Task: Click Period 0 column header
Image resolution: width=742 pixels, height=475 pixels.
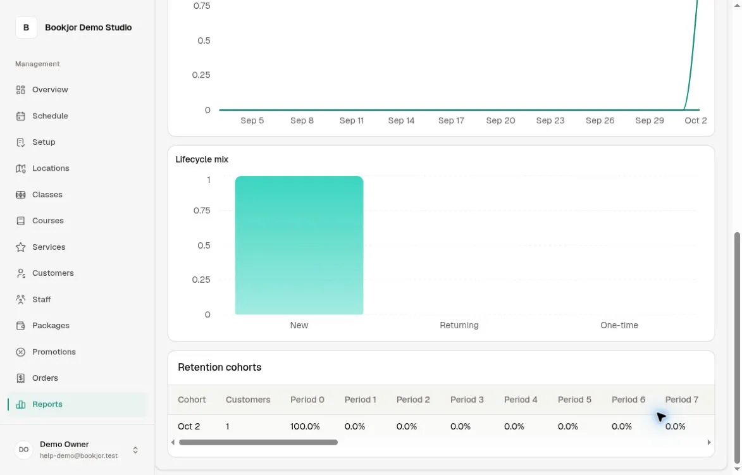Action: (307, 400)
